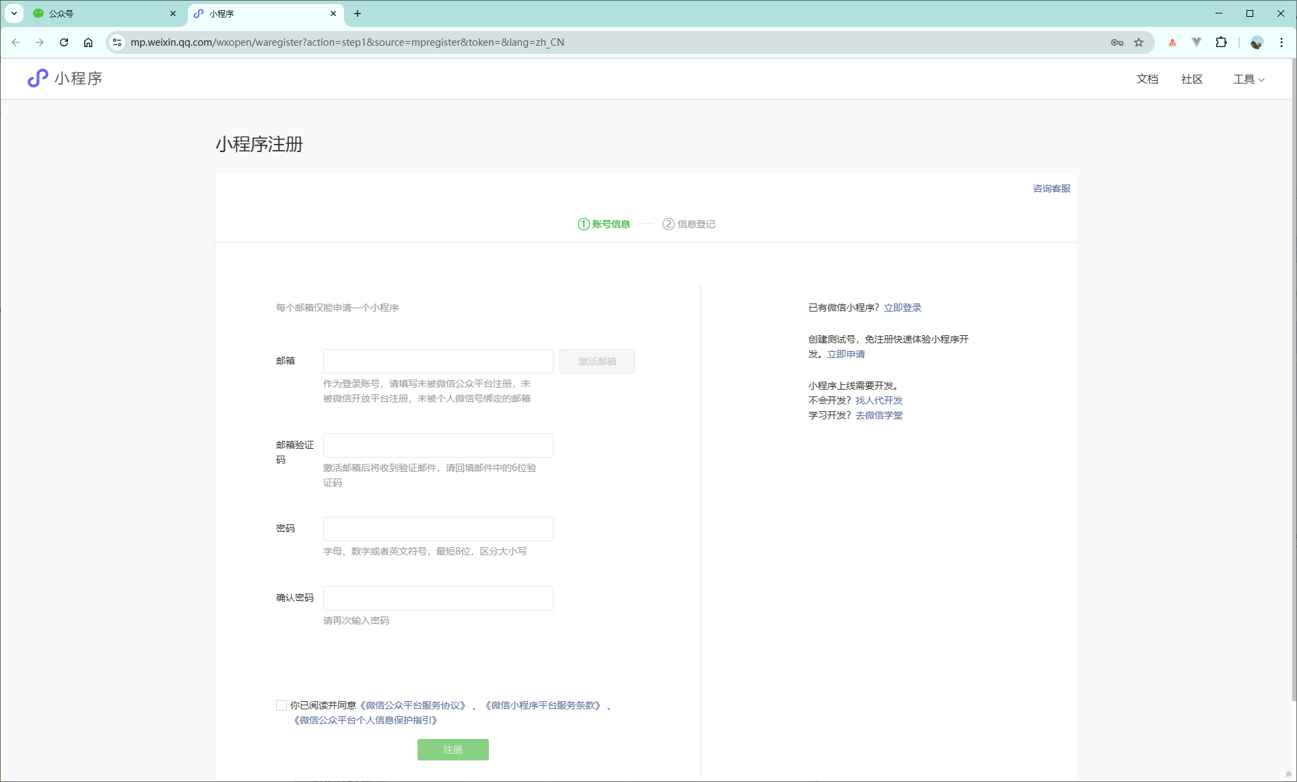Focus the 密码 input field
The width and height of the screenshot is (1297, 782).
438,529
